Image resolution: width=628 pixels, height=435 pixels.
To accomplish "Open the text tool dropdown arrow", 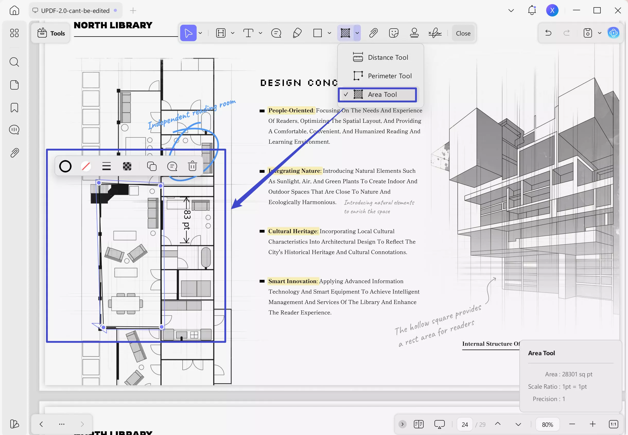I will point(260,33).
